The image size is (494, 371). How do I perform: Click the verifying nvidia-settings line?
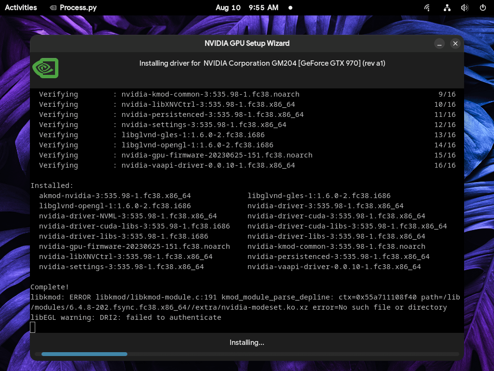click(247, 125)
